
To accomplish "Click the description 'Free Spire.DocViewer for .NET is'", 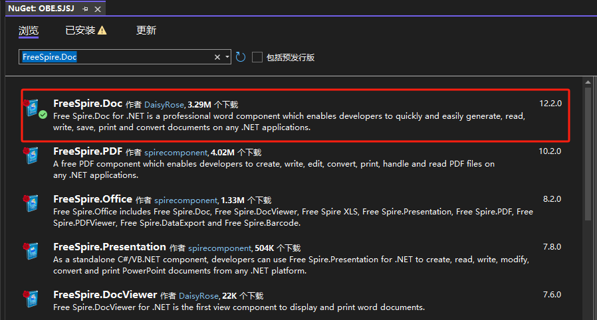I will point(239,307).
